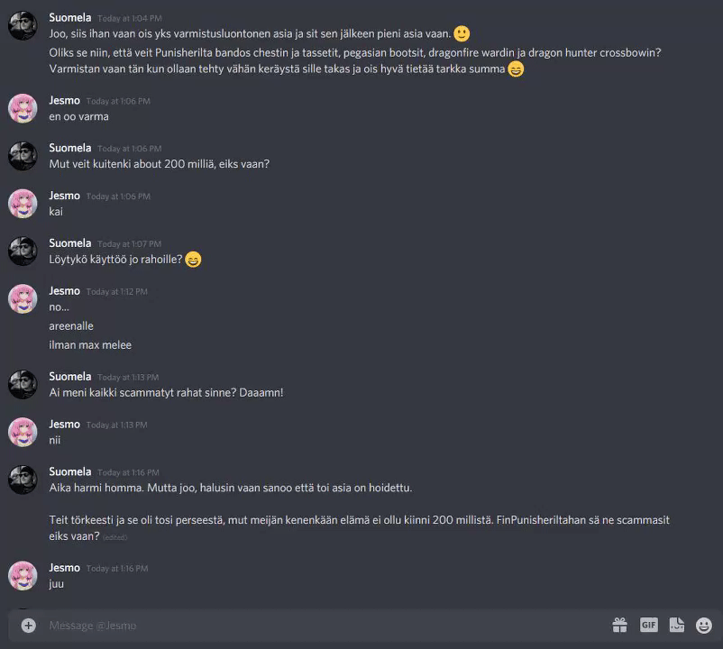Click the Suomela username at 1:04 PM

click(x=70, y=17)
